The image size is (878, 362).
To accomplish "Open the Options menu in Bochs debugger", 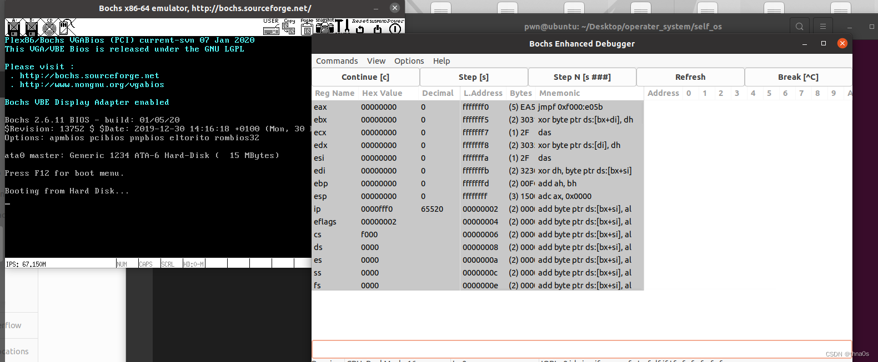I will point(409,61).
